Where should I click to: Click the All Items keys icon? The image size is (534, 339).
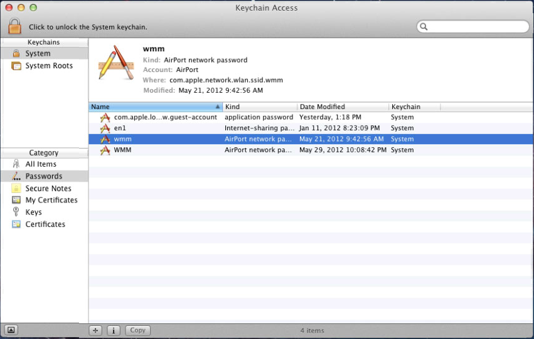[16, 164]
